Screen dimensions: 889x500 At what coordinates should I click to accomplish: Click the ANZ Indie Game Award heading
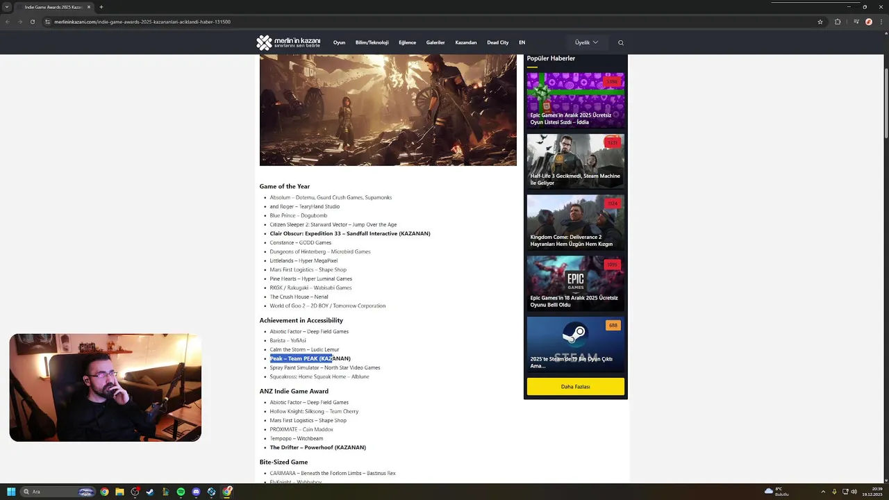(x=294, y=391)
